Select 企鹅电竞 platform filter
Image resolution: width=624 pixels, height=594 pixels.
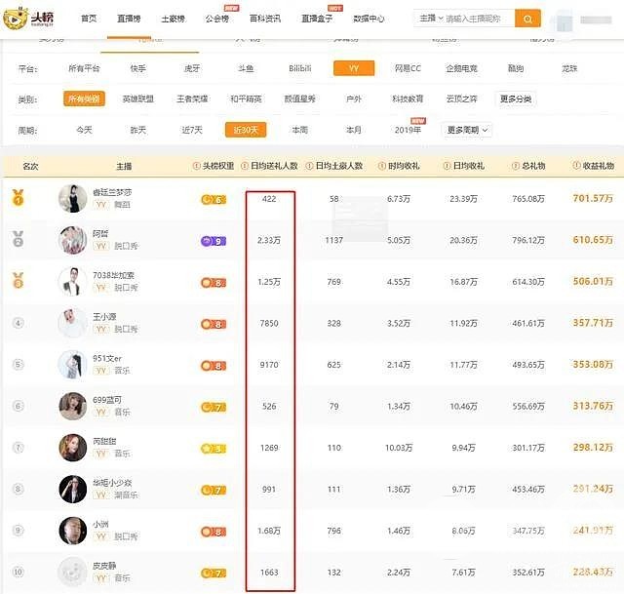[461, 68]
